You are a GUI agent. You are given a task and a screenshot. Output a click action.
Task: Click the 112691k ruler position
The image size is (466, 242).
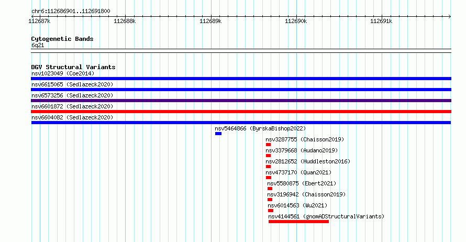click(x=381, y=21)
